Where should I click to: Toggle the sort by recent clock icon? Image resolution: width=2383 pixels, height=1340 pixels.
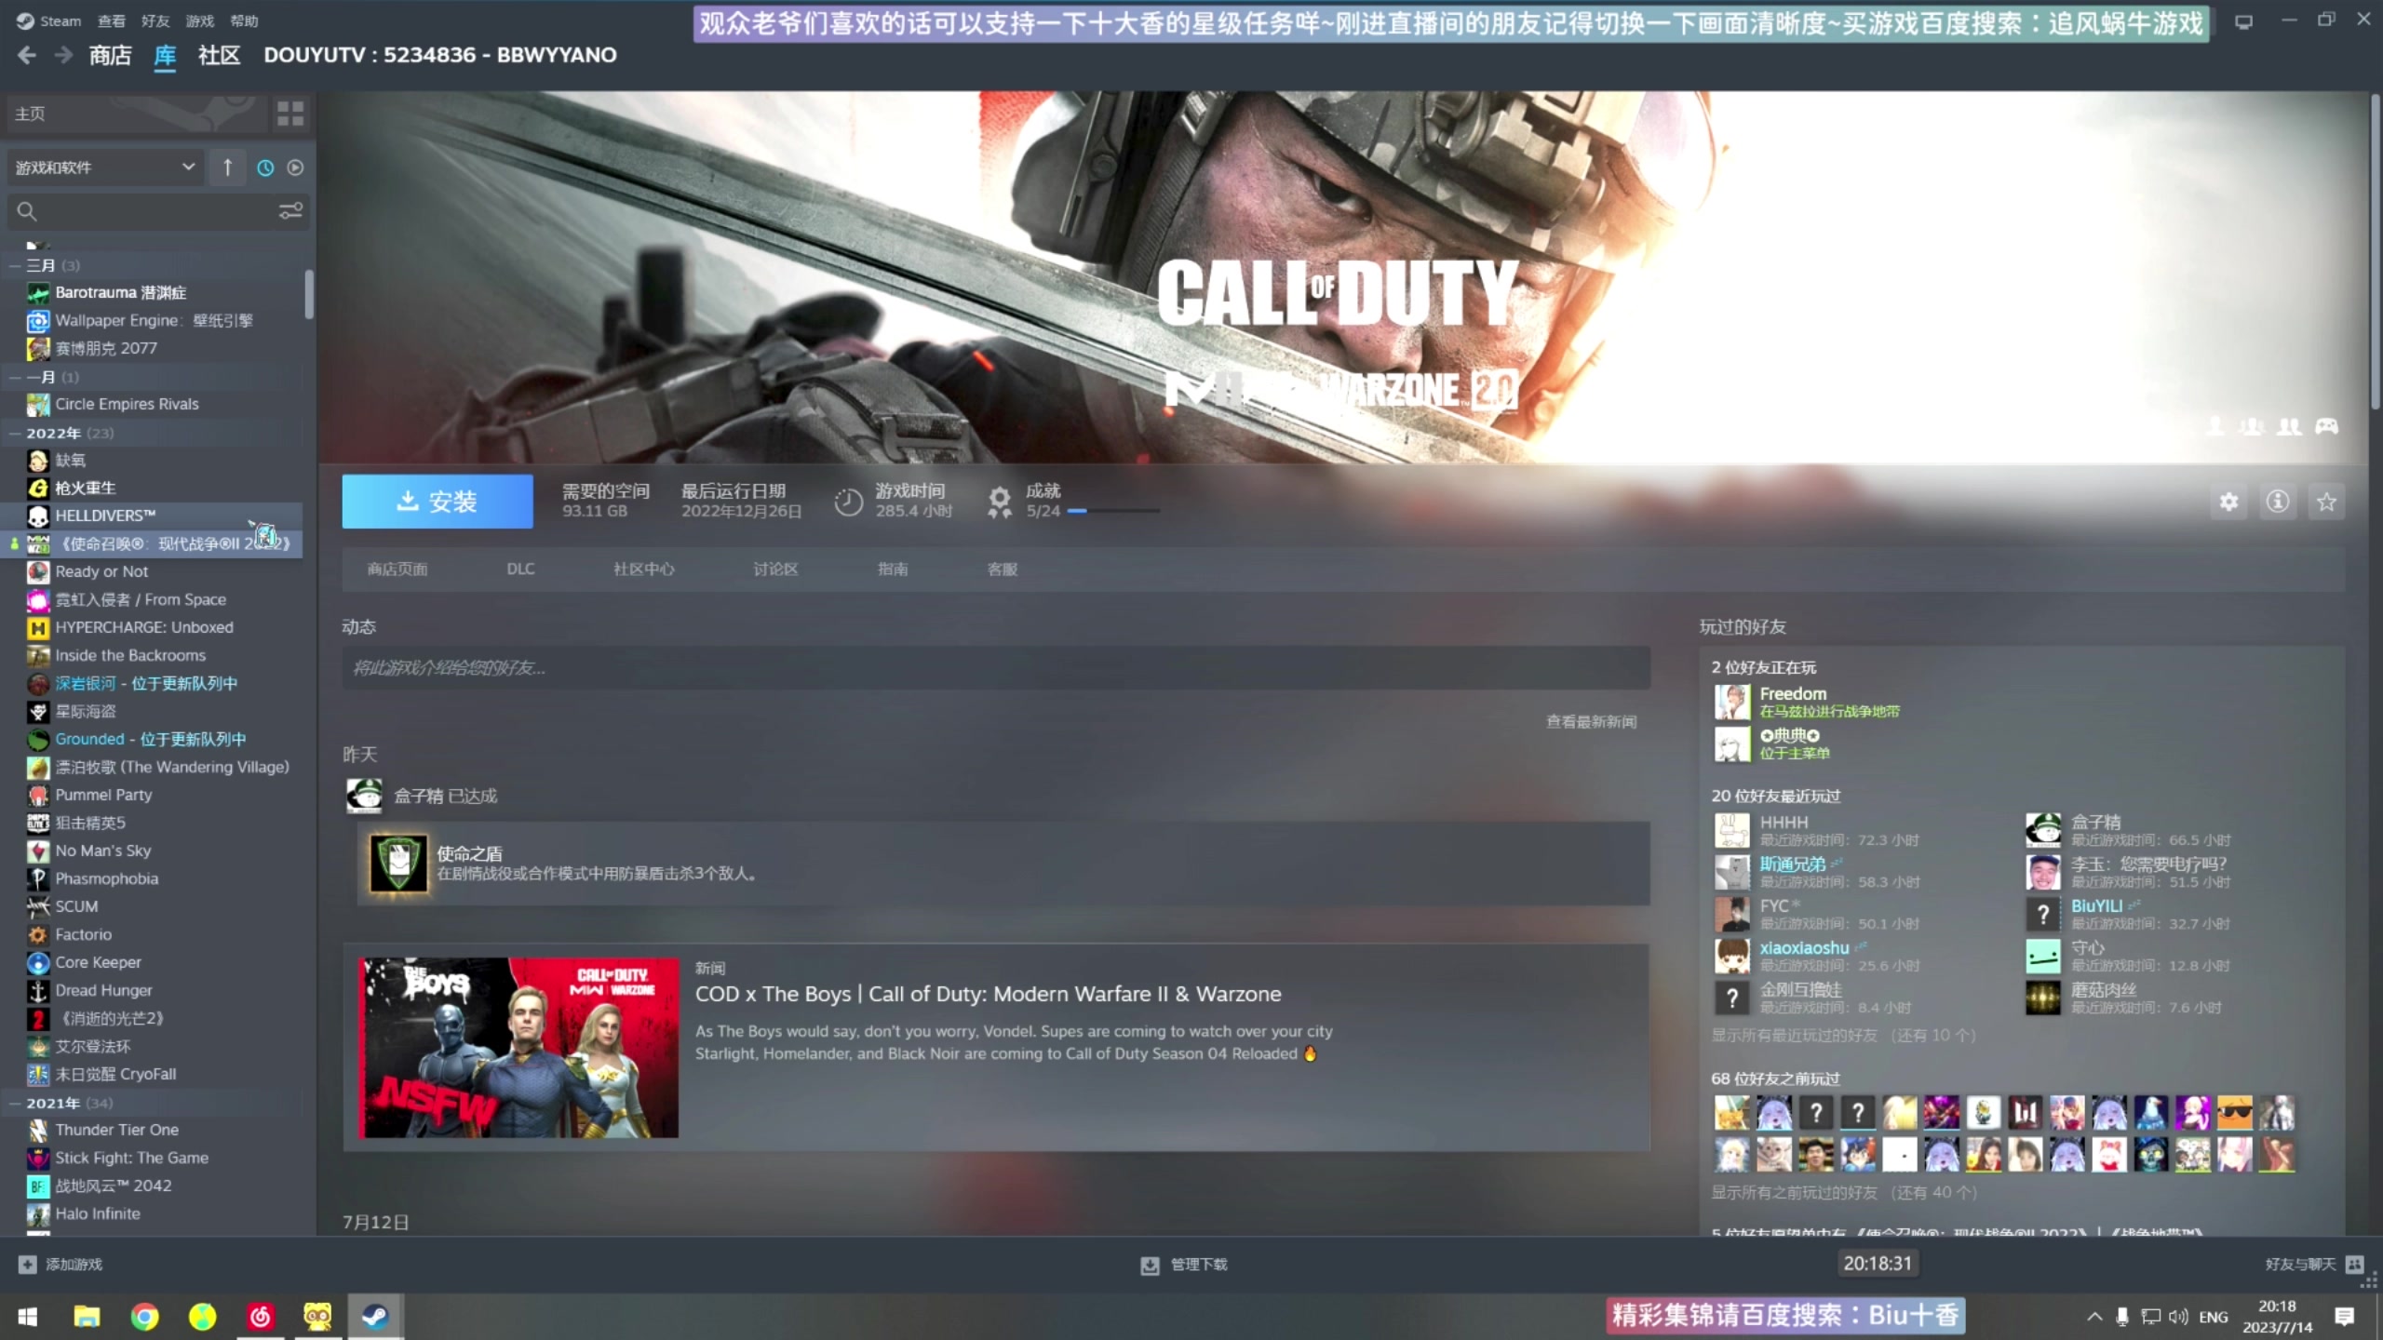tap(265, 167)
